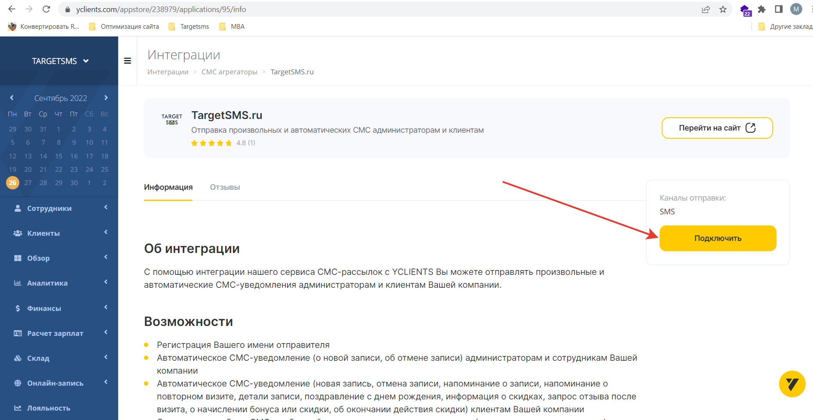This screenshot has height=420, width=813.
Task: Click the Клиенты group icon
Action: pyautogui.click(x=18, y=233)
